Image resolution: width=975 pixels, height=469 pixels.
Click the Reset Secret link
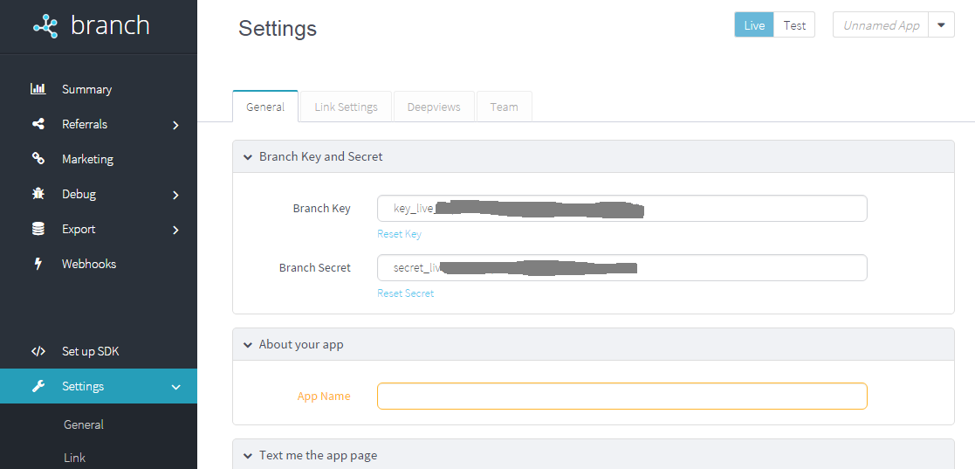405,293
